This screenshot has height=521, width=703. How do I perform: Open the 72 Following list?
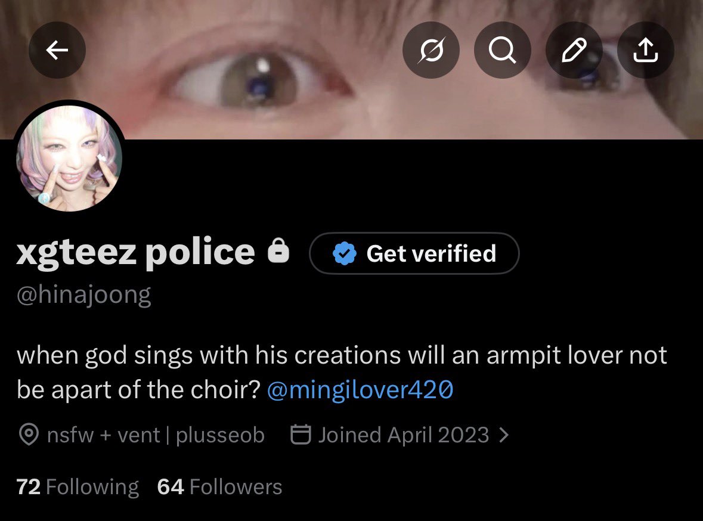click(x=78, y=487)
